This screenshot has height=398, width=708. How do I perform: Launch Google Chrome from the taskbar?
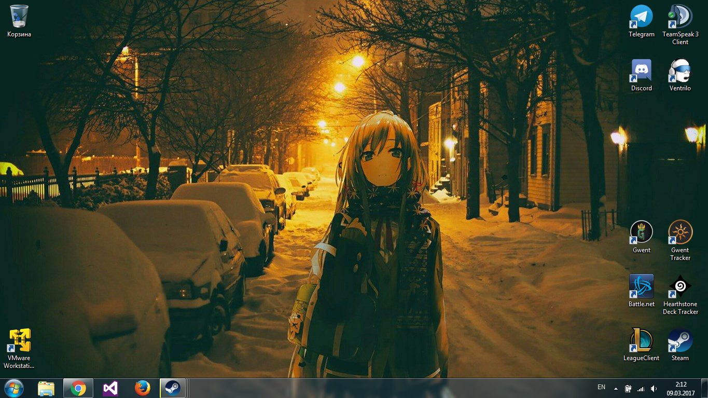coord(78,388)
